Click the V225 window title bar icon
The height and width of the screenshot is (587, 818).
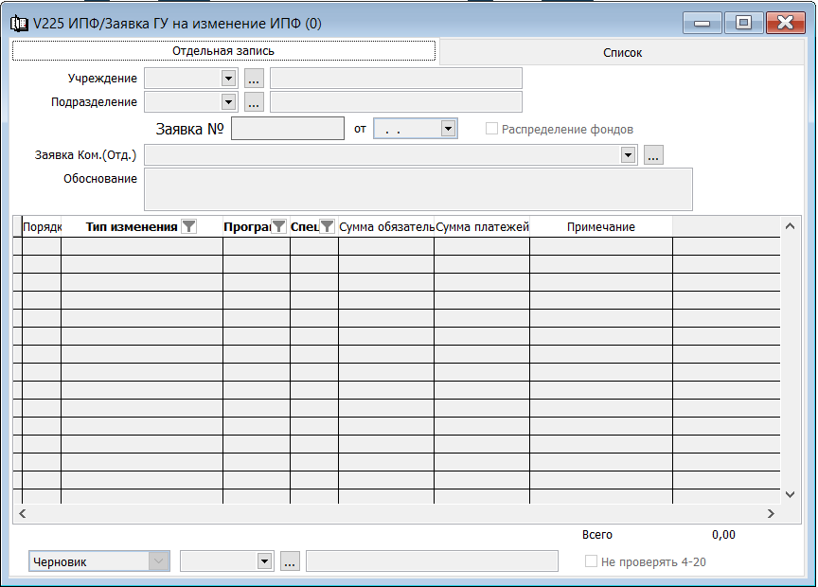pyautogui.click(x=19, y=24)
